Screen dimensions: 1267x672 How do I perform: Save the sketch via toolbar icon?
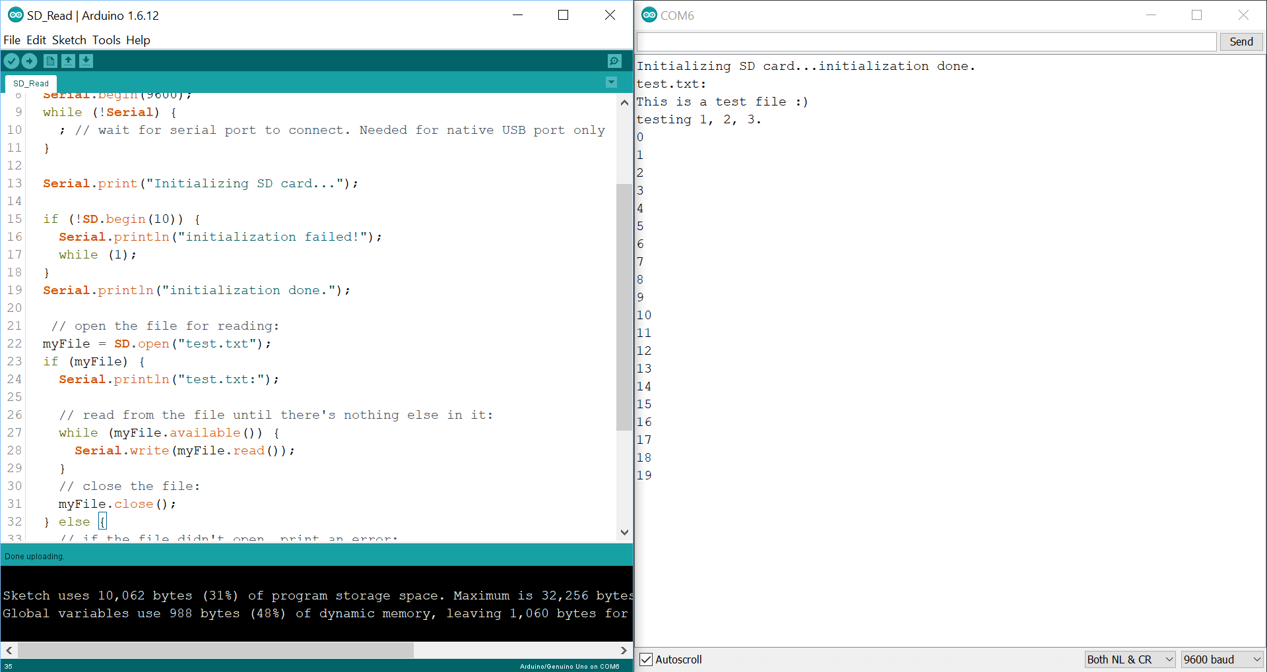click(86, 61)
